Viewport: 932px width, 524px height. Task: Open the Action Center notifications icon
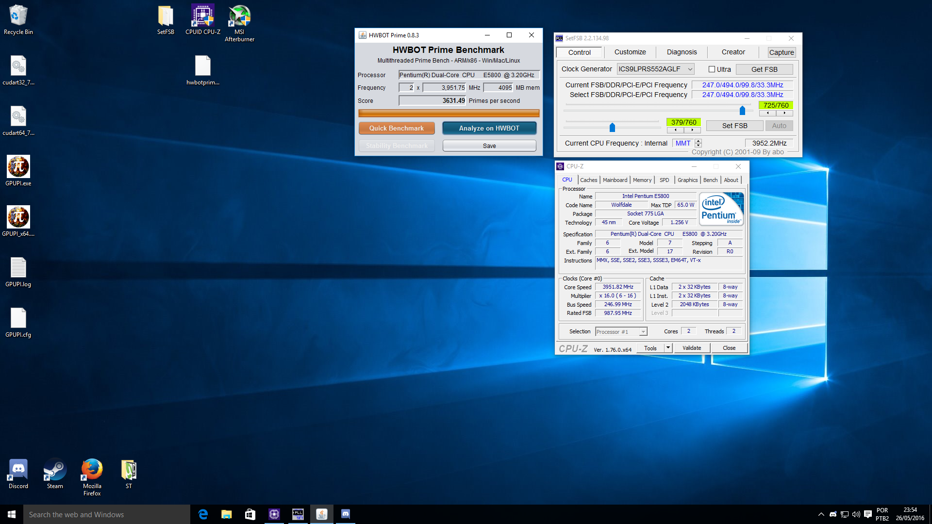tap(867, 514)
